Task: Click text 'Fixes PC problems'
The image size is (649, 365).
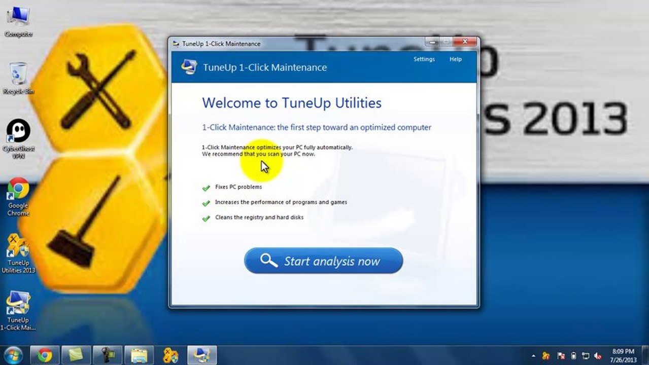Action: (x=238, y=187)
